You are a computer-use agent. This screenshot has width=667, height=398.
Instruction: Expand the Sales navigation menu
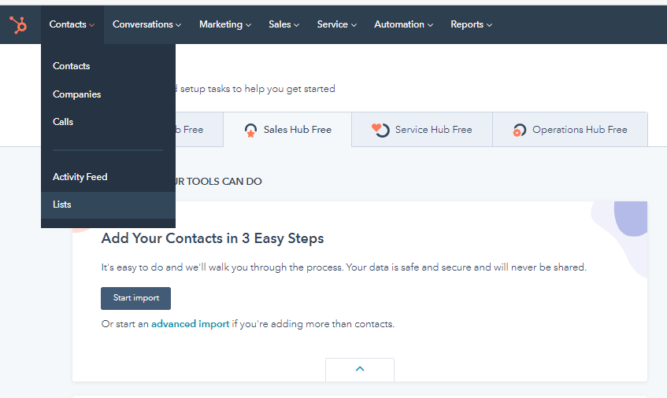(283, 24)
